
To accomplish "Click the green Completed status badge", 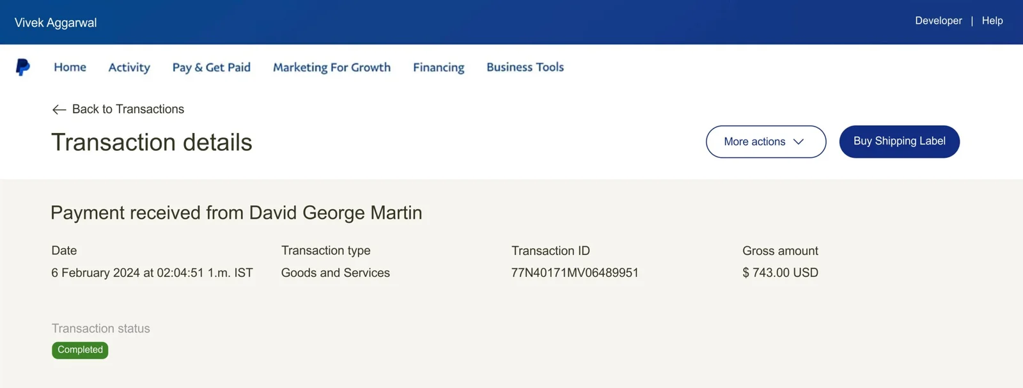I will point(80,350).
